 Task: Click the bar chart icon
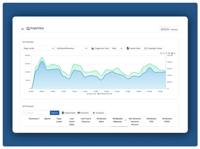[x=93, y=48]
